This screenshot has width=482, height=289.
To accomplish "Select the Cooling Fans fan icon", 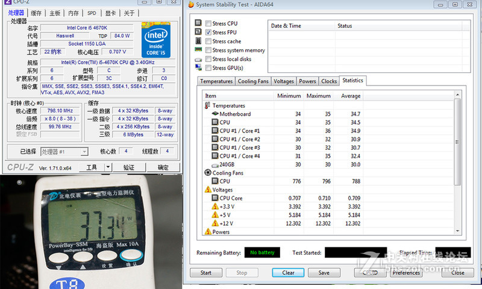I will (x=208, y=173).
